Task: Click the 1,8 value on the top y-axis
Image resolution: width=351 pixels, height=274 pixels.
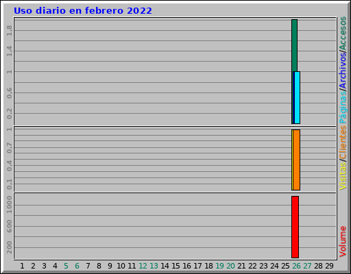Action: click(10, 31)
